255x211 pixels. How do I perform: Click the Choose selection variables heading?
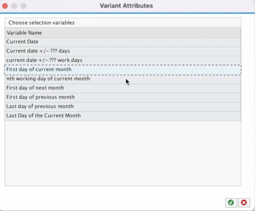pos(41,23)
